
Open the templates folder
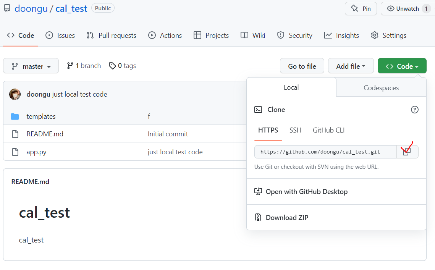tap(41, 116)
